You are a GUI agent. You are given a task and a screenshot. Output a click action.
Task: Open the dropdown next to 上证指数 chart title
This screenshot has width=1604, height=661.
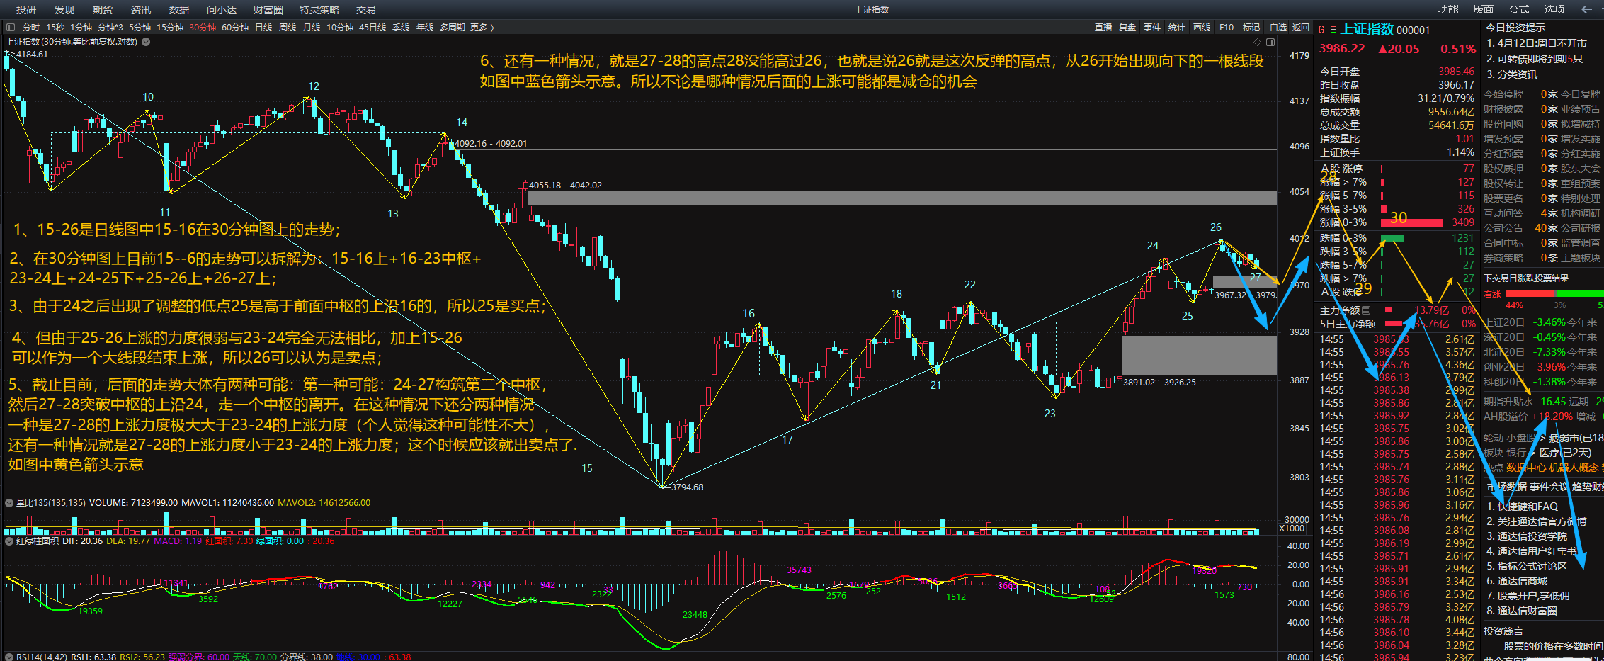click(x=146, y=41)
